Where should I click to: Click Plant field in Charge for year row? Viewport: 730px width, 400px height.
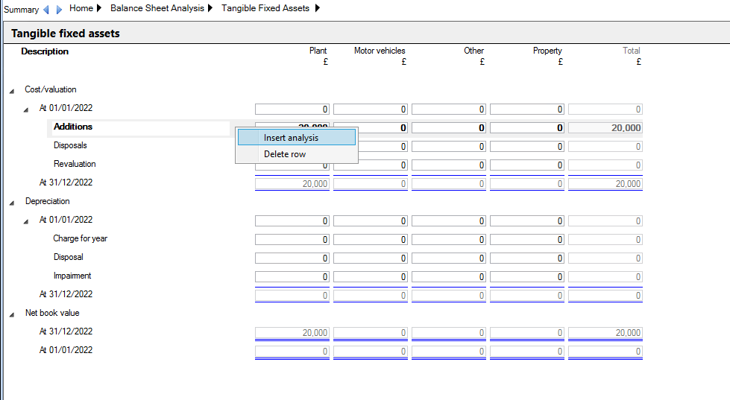[x=292, y=240]
